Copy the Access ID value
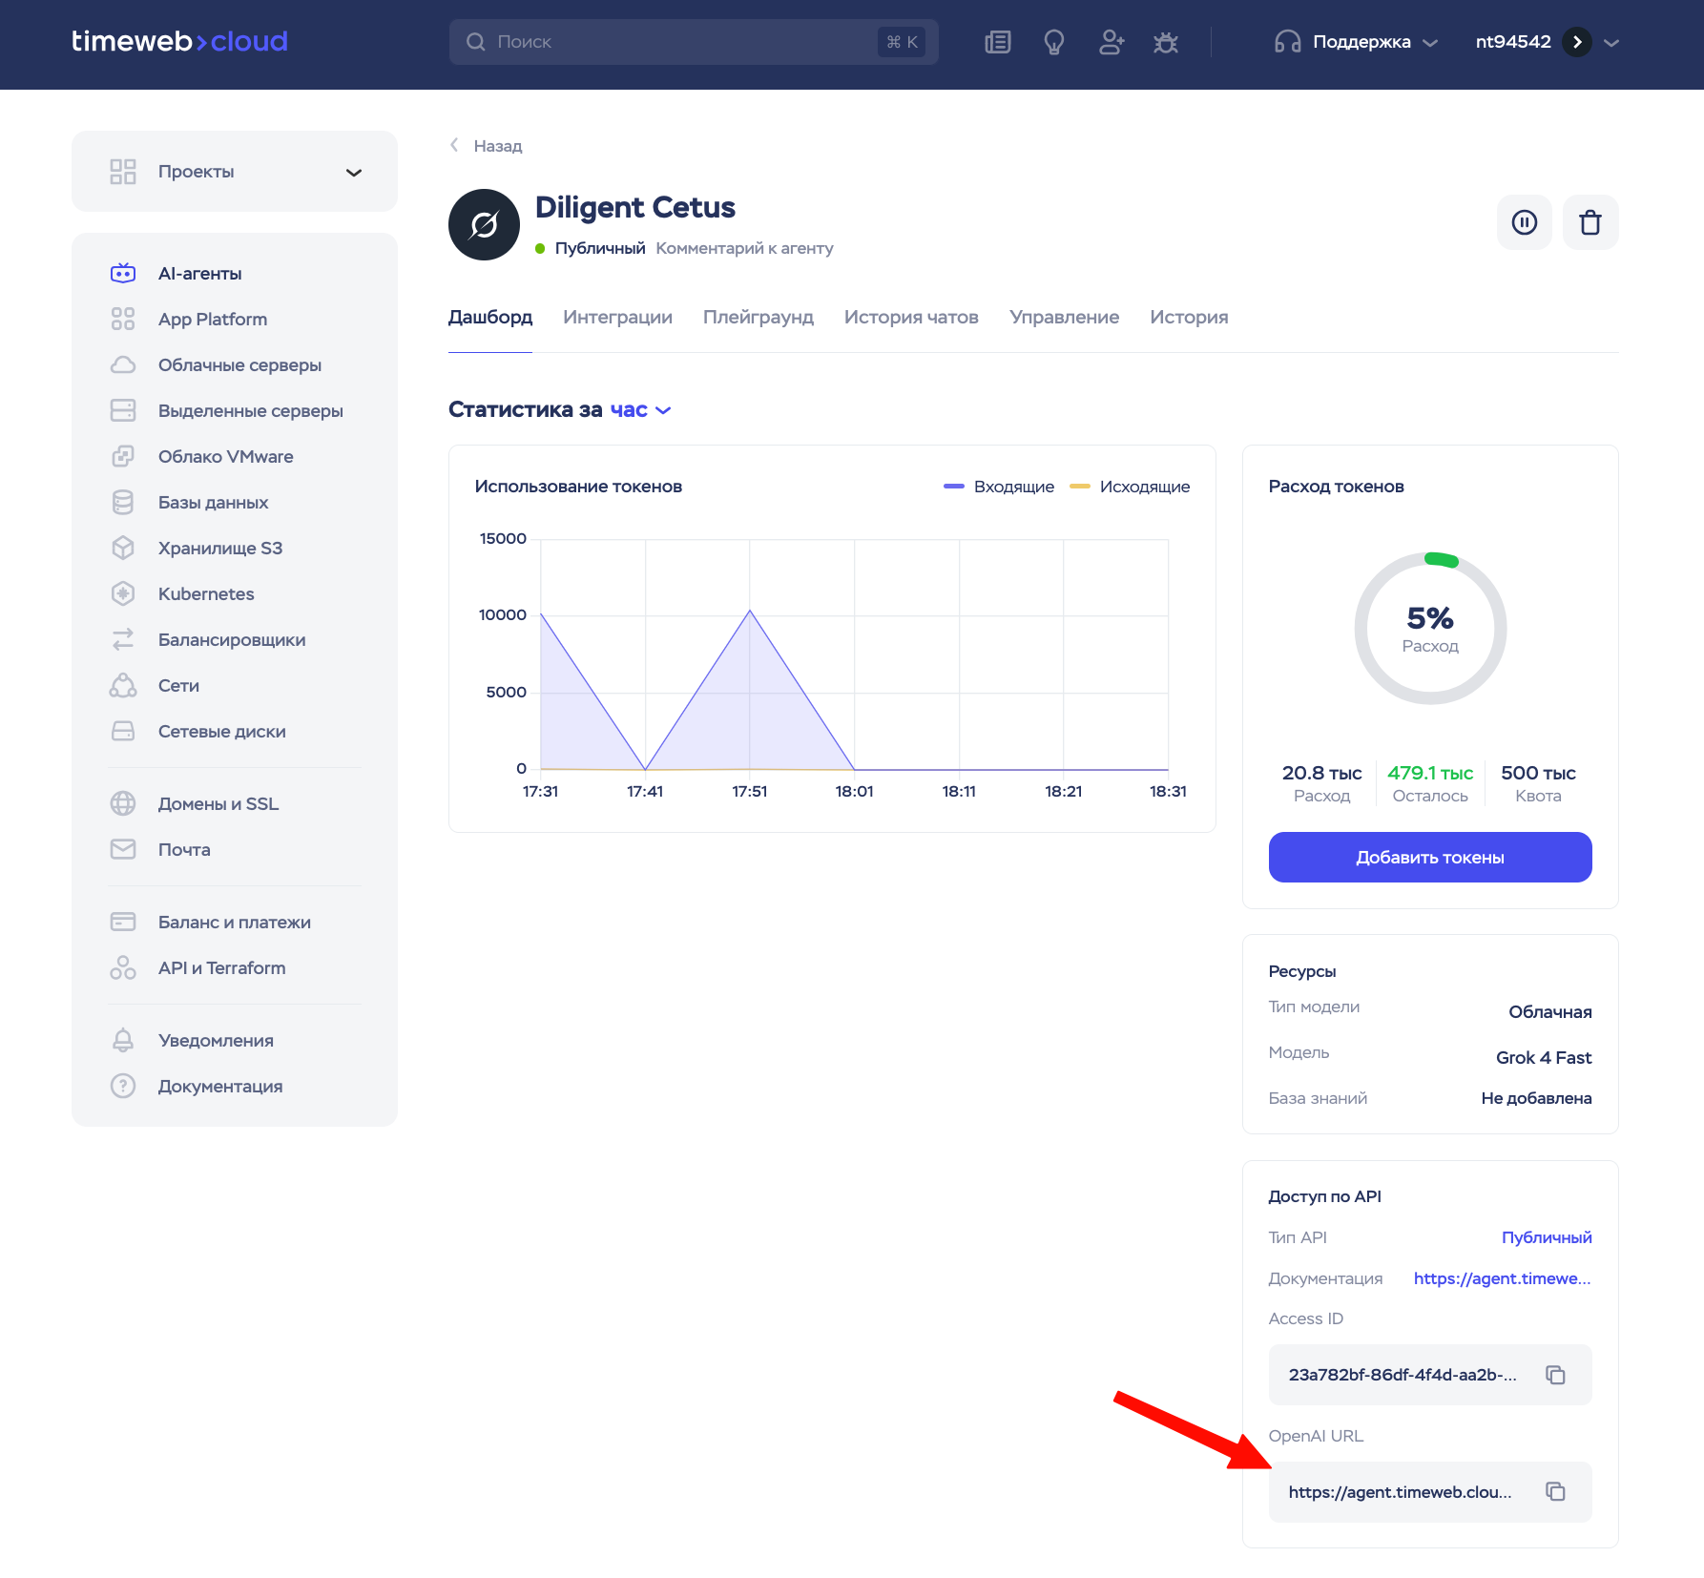Image resolution: width=1704 pixels, height=1578 pixels. 1555,1375
